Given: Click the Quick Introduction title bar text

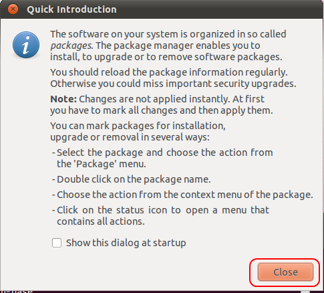Looking at the screenshot, I should point(71,9).
